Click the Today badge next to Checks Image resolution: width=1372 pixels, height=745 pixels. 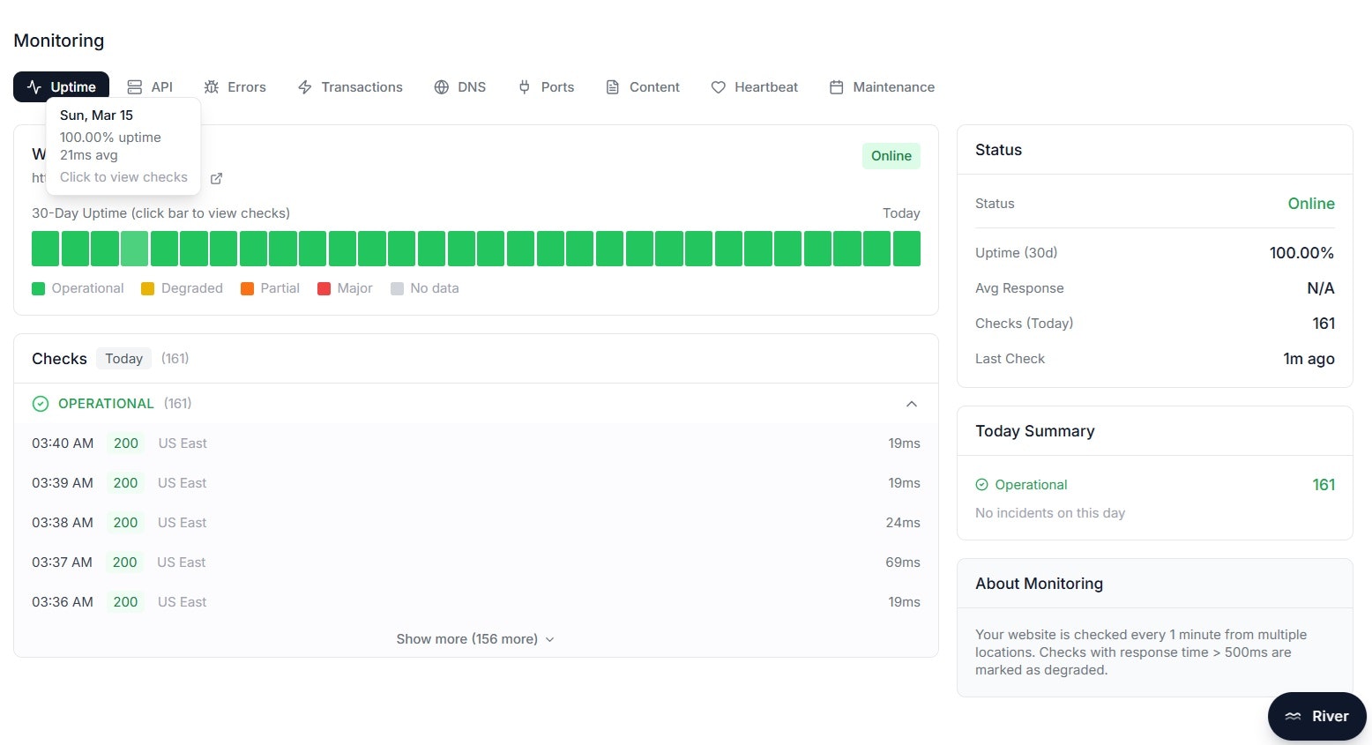point(123,359)
